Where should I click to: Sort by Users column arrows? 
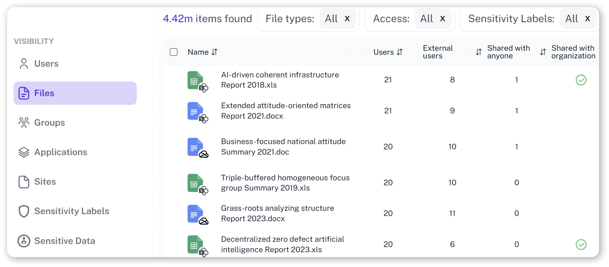click(x=400, y=52)
